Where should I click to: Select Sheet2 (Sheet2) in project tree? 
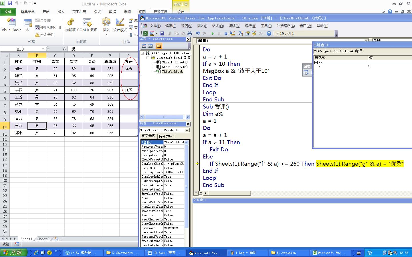tap(174, 67)
